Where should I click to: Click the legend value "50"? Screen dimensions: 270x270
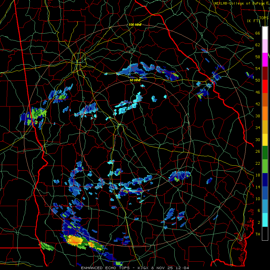point(258,80)
